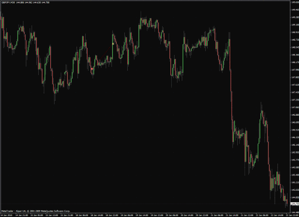Image resolution: width=299 pixels, height=217 pixels.
Task: Click the 22 Jan 14:00 label on the time axis
Action: pos(277,215)
